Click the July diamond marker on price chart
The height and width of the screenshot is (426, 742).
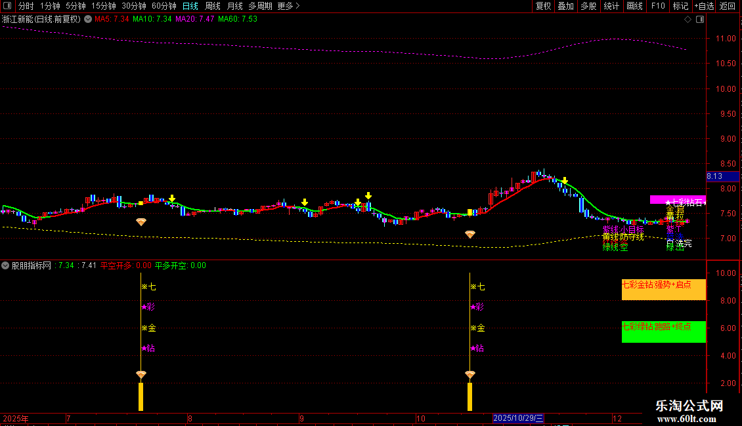tap(141, 222)
